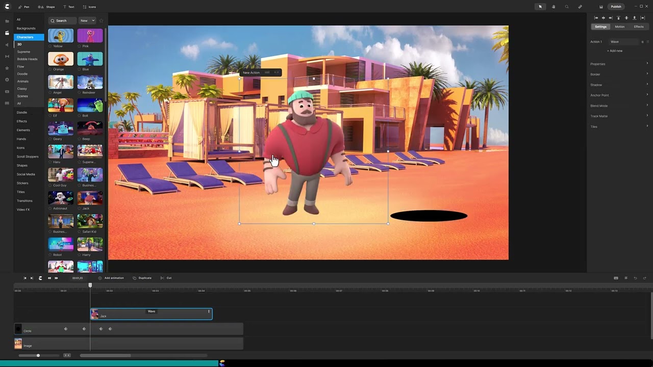The width and height of the screenshot is (653, 367).
Task: Activate the zoom magnifier tool
Action: (x=567, y=7)
